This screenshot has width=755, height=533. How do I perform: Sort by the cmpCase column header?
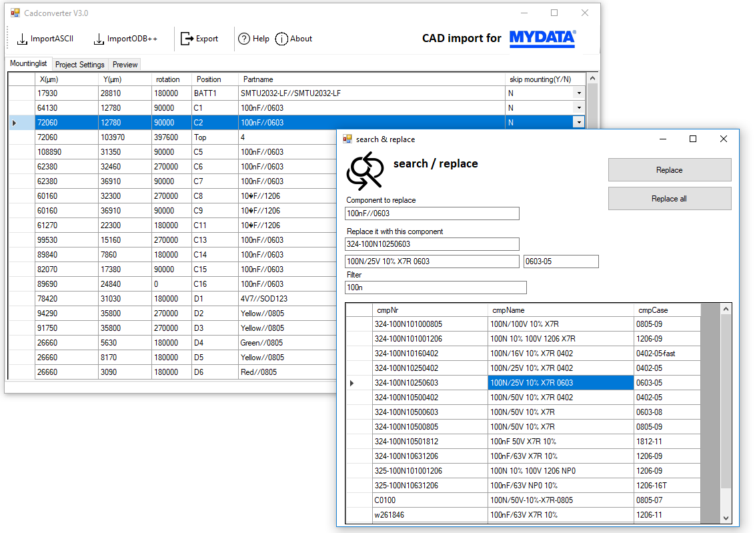[x=668, y=310]
